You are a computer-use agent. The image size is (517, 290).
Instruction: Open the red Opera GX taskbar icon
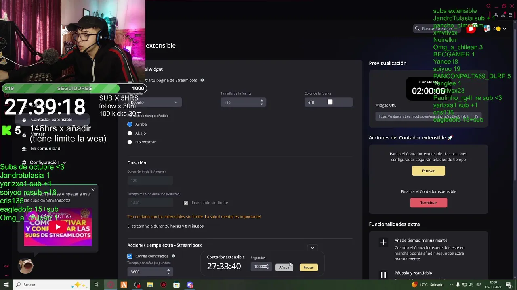click(x=111, y=285)
